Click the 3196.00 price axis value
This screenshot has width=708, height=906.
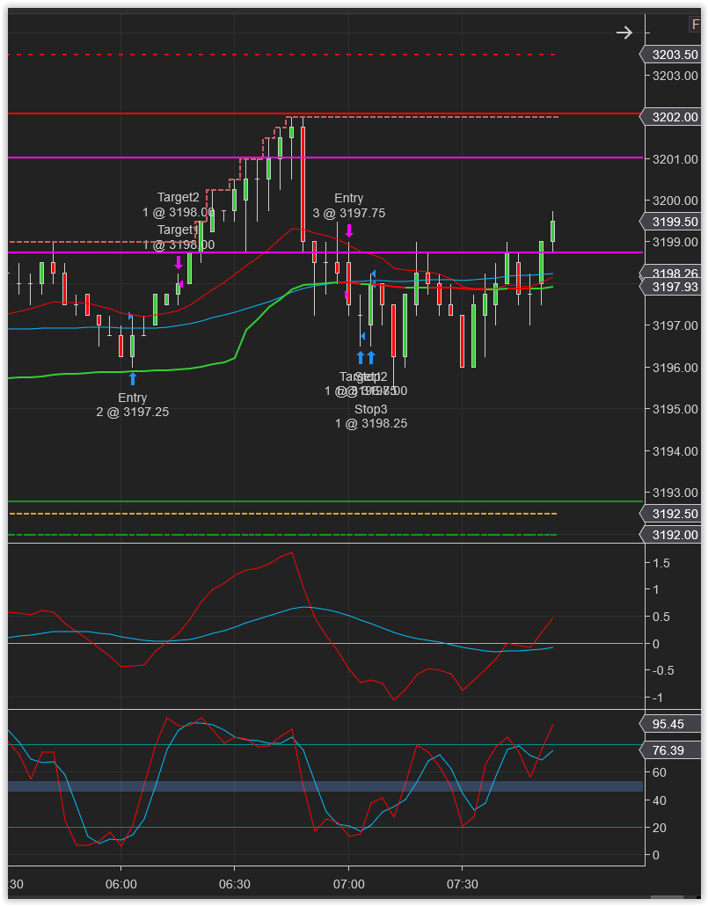click(675, 368)
